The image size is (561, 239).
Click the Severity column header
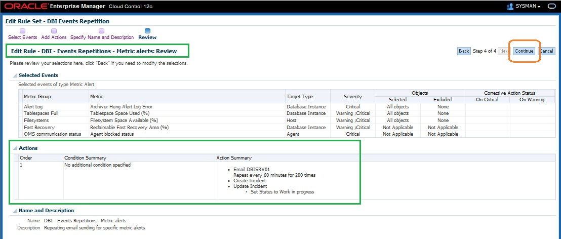click(353, 97)
